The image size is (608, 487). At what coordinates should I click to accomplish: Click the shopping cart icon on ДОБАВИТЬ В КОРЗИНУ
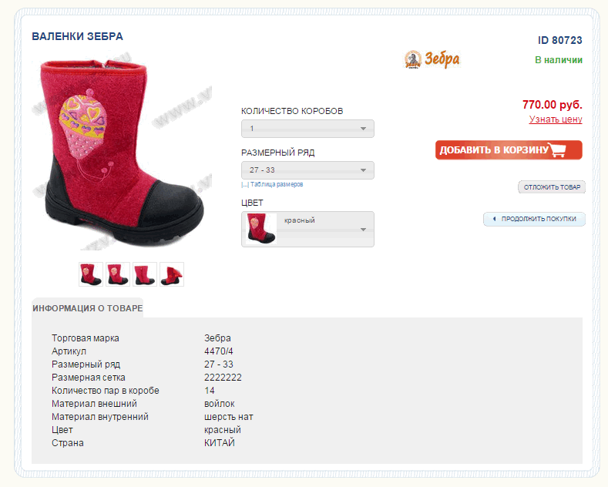[x=558, y=150]
